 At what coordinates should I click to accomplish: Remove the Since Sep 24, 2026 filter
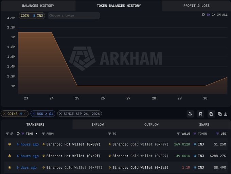pyautogui.click(x=60, y=114)
